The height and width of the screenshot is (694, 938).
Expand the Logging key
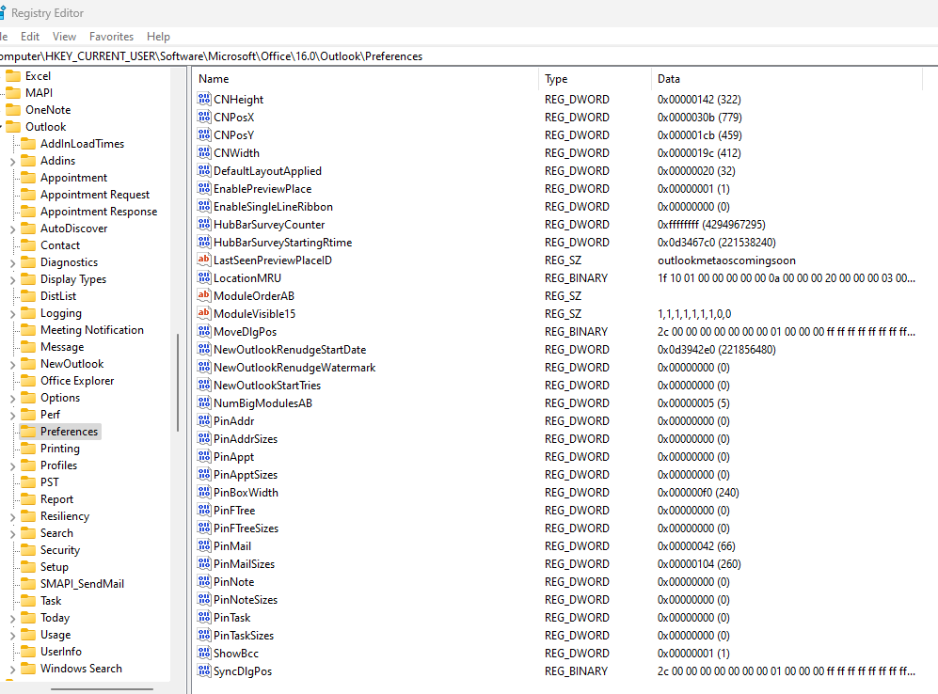click(12, 314)
